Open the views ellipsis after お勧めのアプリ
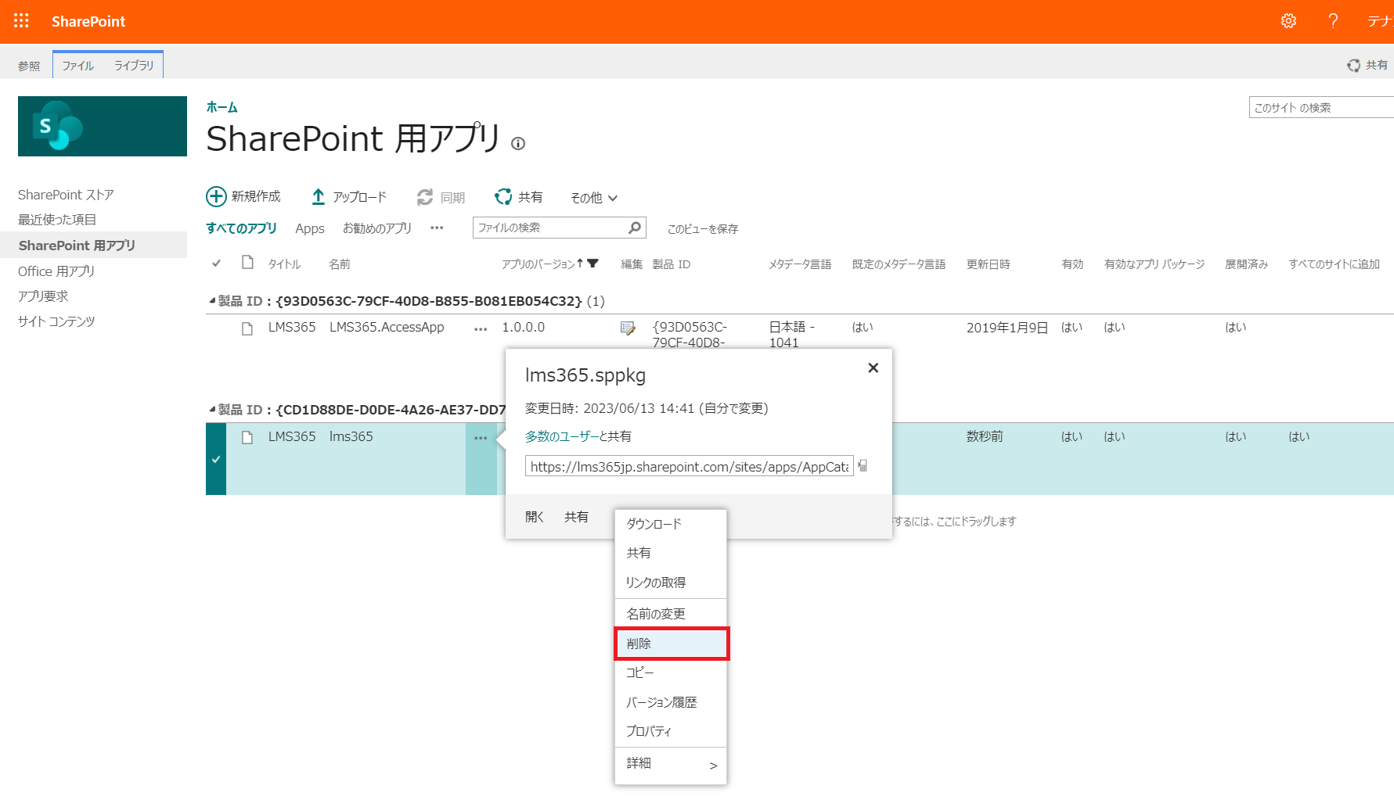Viewport: 1394px width, 807px height. 437,228
